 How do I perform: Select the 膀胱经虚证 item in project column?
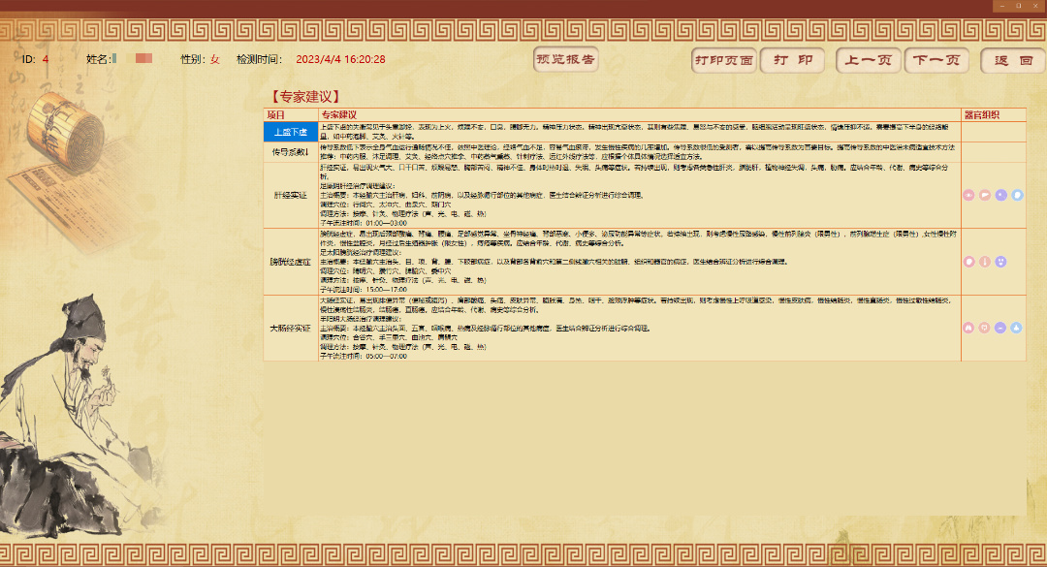(290, 262)
